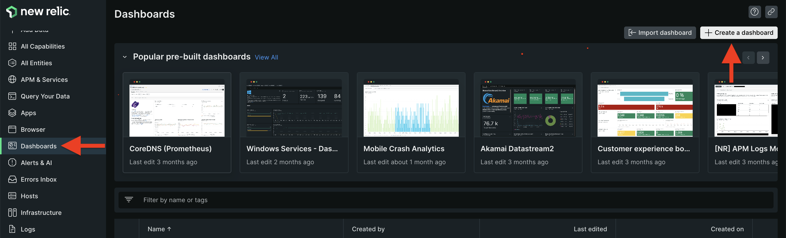Click the copy permalink icon
Viewport: 786px width, 238px height.
pos(771,12)
